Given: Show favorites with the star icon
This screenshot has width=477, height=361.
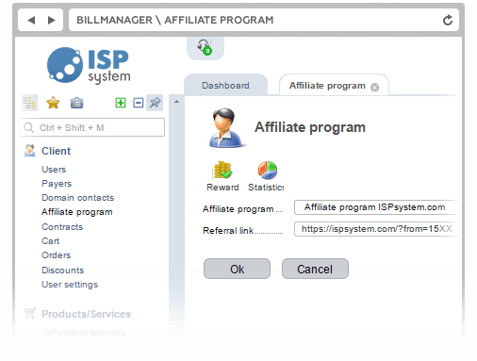Looking at the screenshot, I should click(53, 103).
